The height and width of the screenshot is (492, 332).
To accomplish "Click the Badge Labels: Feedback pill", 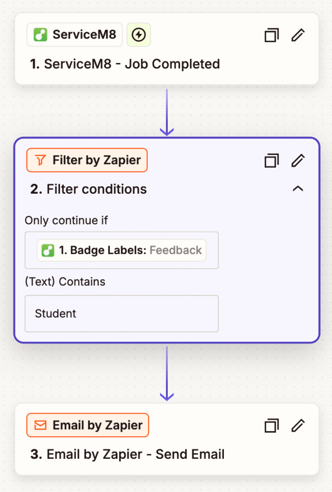I will [x=122, y=250].
